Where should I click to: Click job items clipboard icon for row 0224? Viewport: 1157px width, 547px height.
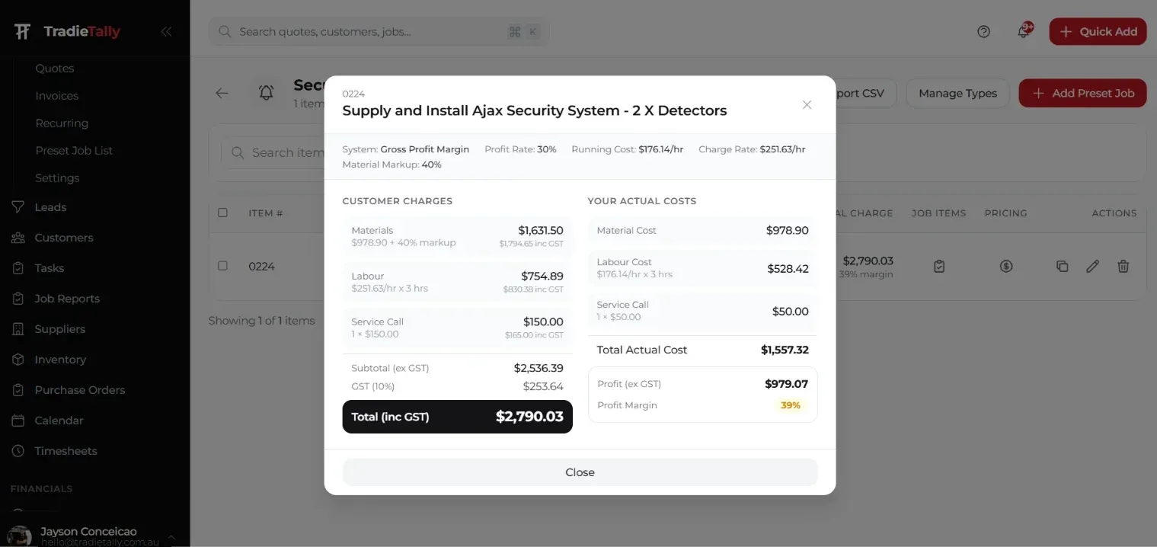pyautogui.click(x=939, y=266)
